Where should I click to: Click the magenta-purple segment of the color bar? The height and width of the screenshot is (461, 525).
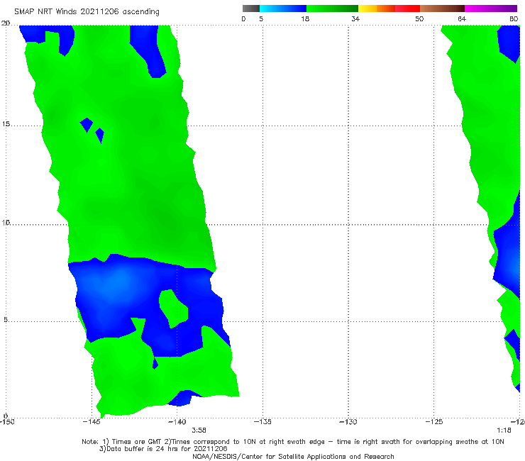491,9
